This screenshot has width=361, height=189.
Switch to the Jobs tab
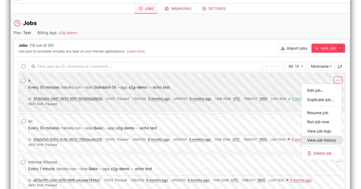click(146, 9)
